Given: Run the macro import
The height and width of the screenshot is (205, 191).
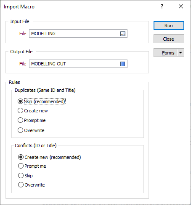Looking at the screenshot, I should pyautogui.click(x=169, y=26).
